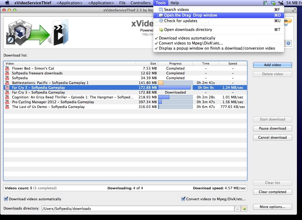This screenshot has height=220, width=302.
Task: Select the Cognition: An Erica Reed Thriller row
Action: [x=125, y=97]
